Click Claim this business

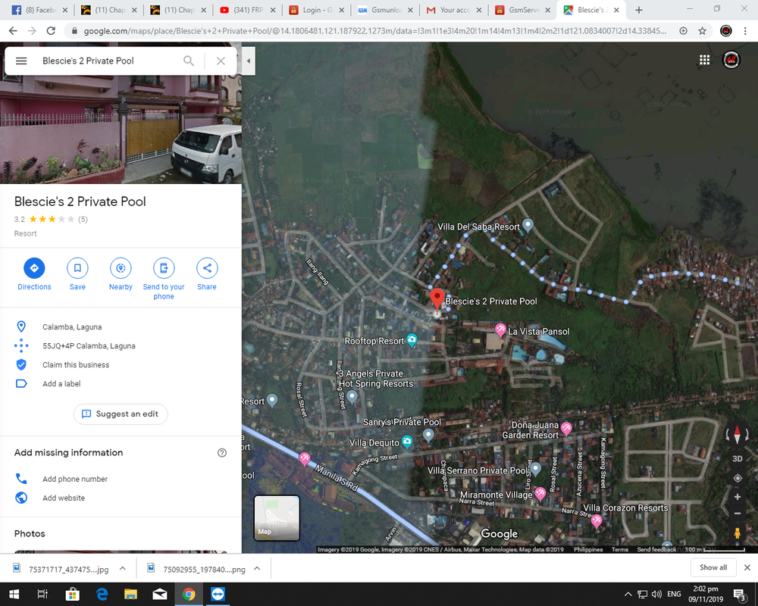121,365
